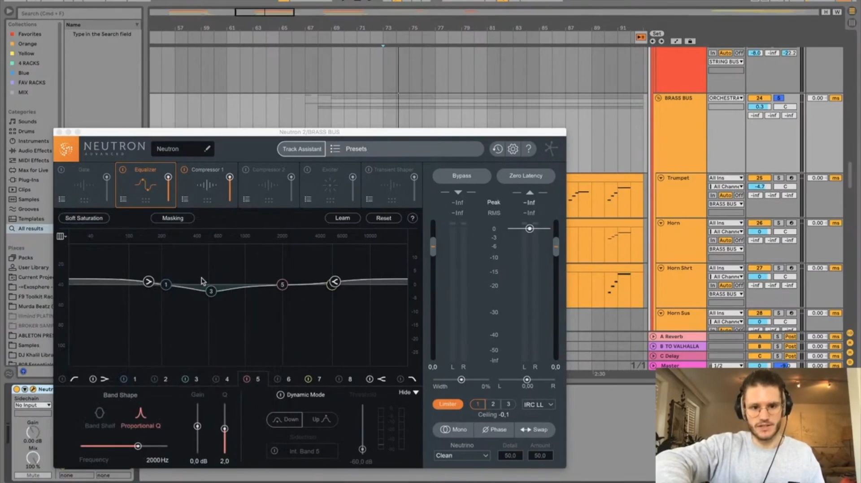Click the Track Assistant button
861x483 pixels.
pyautogui.click(x=301, y=149)
